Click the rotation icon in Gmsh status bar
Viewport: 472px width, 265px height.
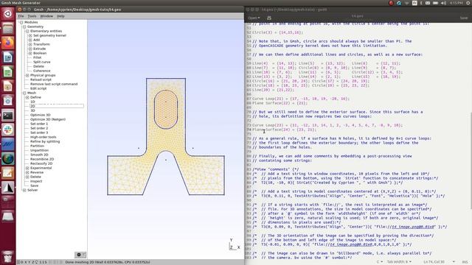[36, 262]
